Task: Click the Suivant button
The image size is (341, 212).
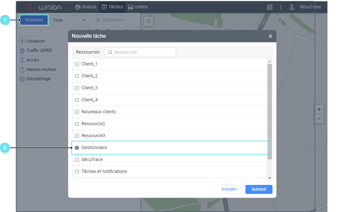Action: click(x=259, y=189)
